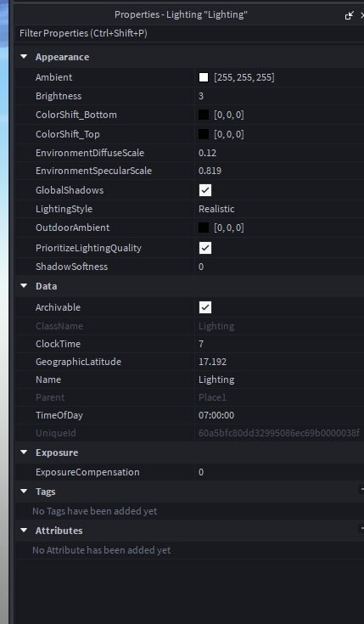Uncheck PrioritizeLightingQuality

pos(205,248)
